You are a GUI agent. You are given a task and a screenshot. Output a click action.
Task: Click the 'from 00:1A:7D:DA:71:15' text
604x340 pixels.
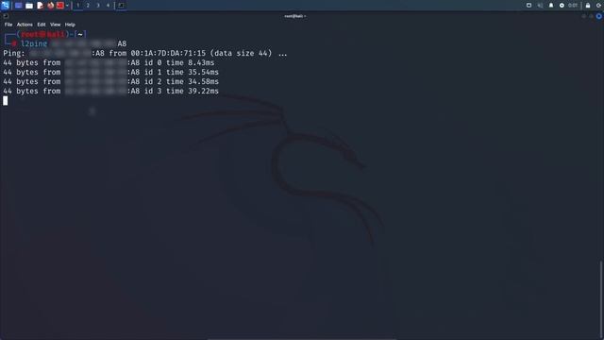[158, 53]
